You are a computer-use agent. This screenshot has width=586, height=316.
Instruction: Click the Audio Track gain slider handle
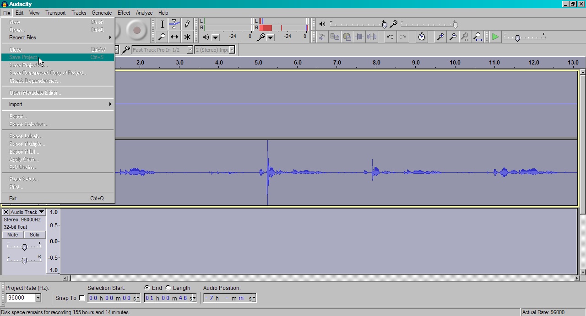[24, 247]
